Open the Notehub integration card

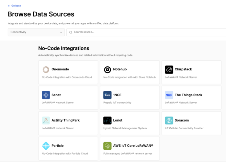(130, 72)
